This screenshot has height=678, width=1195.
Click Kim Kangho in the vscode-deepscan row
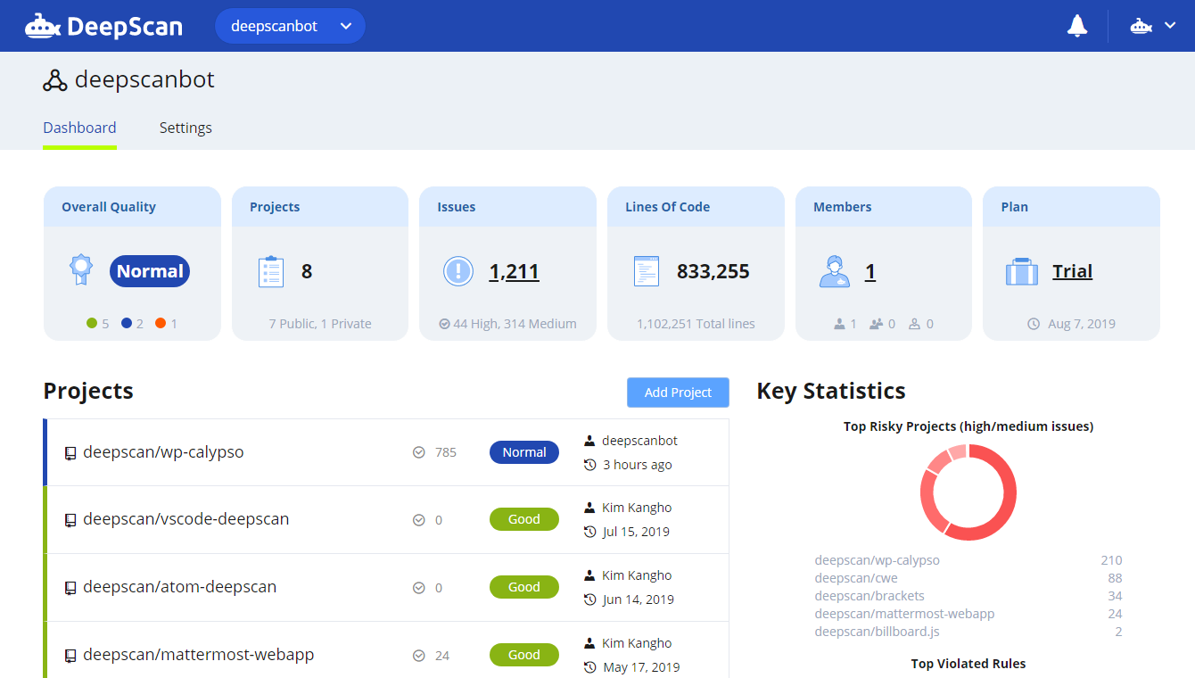click(x=637, y=508)
